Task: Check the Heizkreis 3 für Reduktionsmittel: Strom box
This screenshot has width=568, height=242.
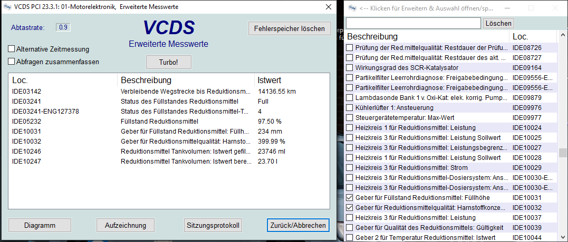Action: click(349, 168)
